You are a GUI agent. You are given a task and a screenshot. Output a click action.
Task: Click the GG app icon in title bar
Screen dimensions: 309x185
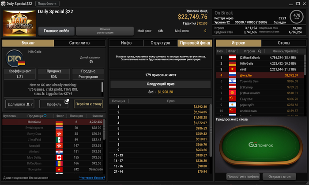[x=3, y=4]
